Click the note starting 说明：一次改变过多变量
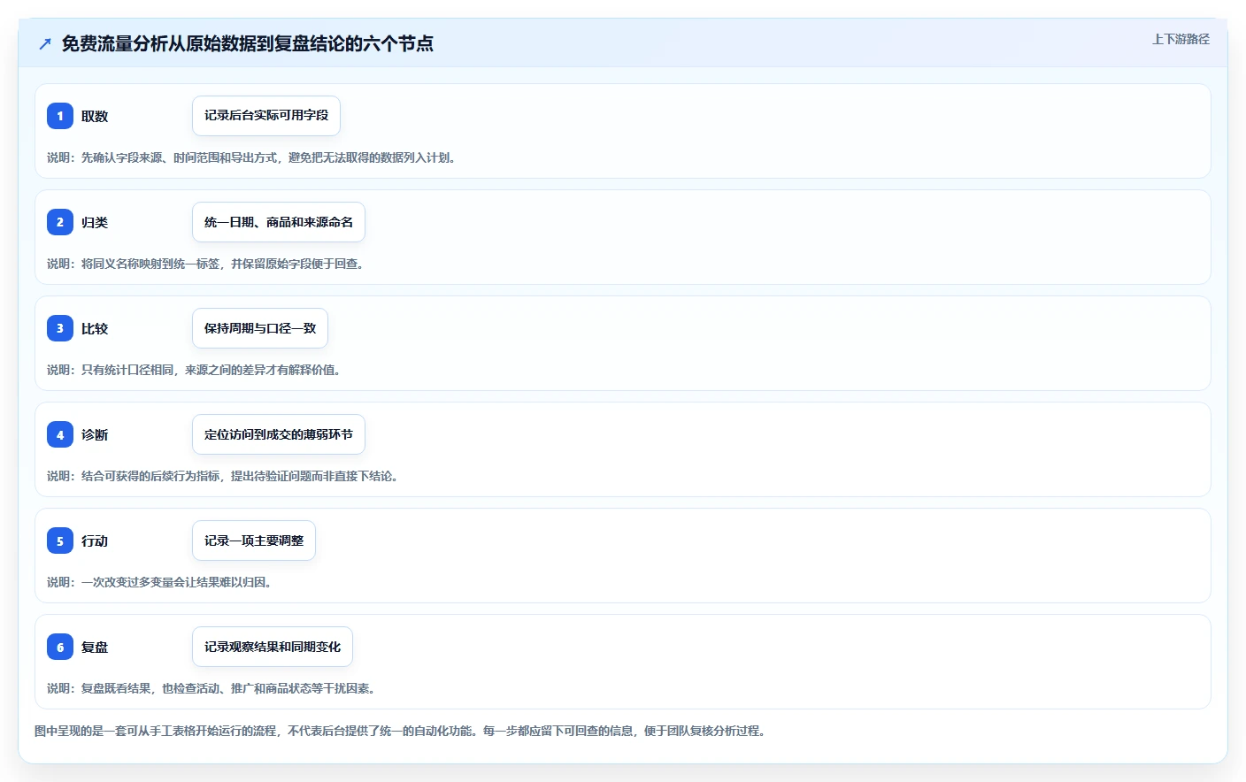Image resolution: width=1246 pixels, height=782 pixels. (159, 582)
